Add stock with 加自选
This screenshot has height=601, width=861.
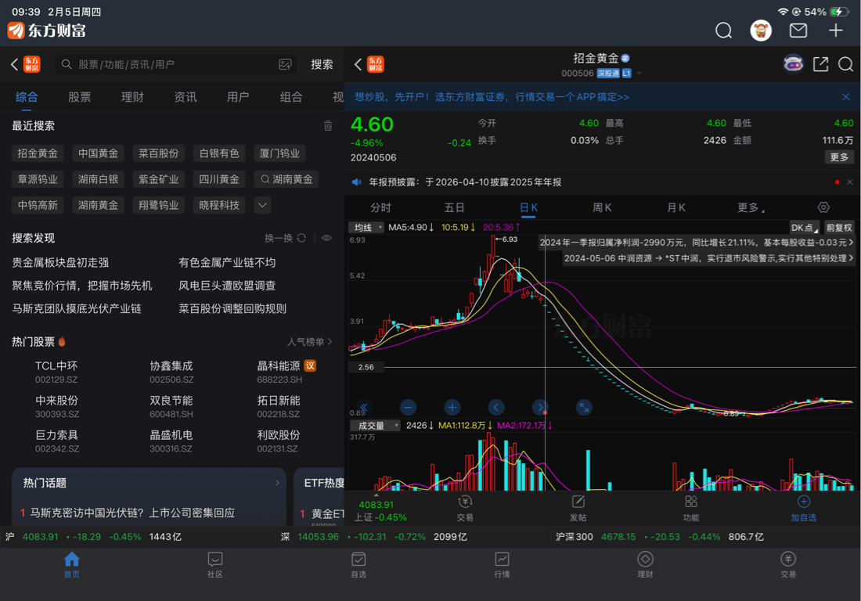click(803, 508)
